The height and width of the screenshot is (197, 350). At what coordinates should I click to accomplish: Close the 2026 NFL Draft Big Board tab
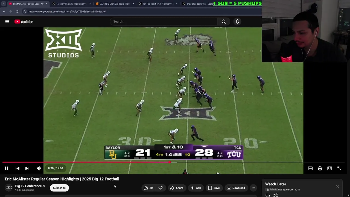133,4
